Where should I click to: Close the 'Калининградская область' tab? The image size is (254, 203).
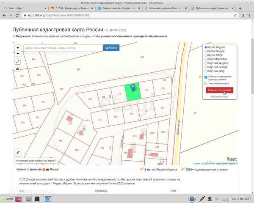pyautogui.click(x=186, y=8)
